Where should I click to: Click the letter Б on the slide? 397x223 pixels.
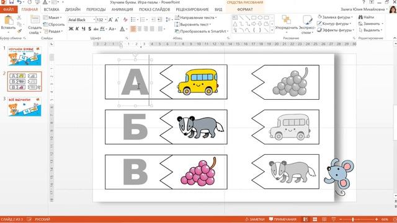[x=135, y=126]
